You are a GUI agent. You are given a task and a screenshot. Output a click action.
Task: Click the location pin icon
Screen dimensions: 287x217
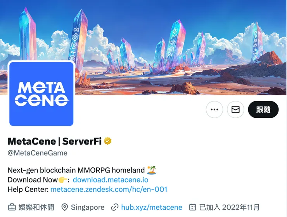65,207
